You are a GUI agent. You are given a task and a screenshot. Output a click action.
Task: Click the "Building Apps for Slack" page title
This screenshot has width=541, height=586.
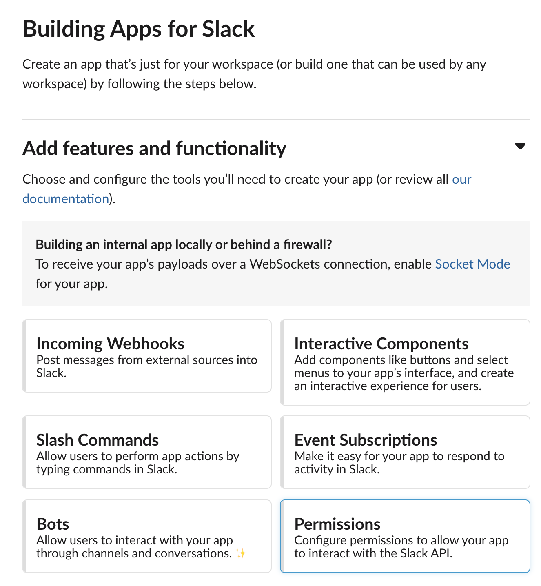point(139,29)
